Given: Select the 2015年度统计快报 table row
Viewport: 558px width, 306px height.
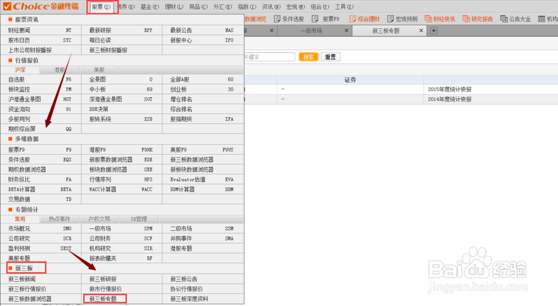Looking at the screenshot, I should [x=401, y=89].
